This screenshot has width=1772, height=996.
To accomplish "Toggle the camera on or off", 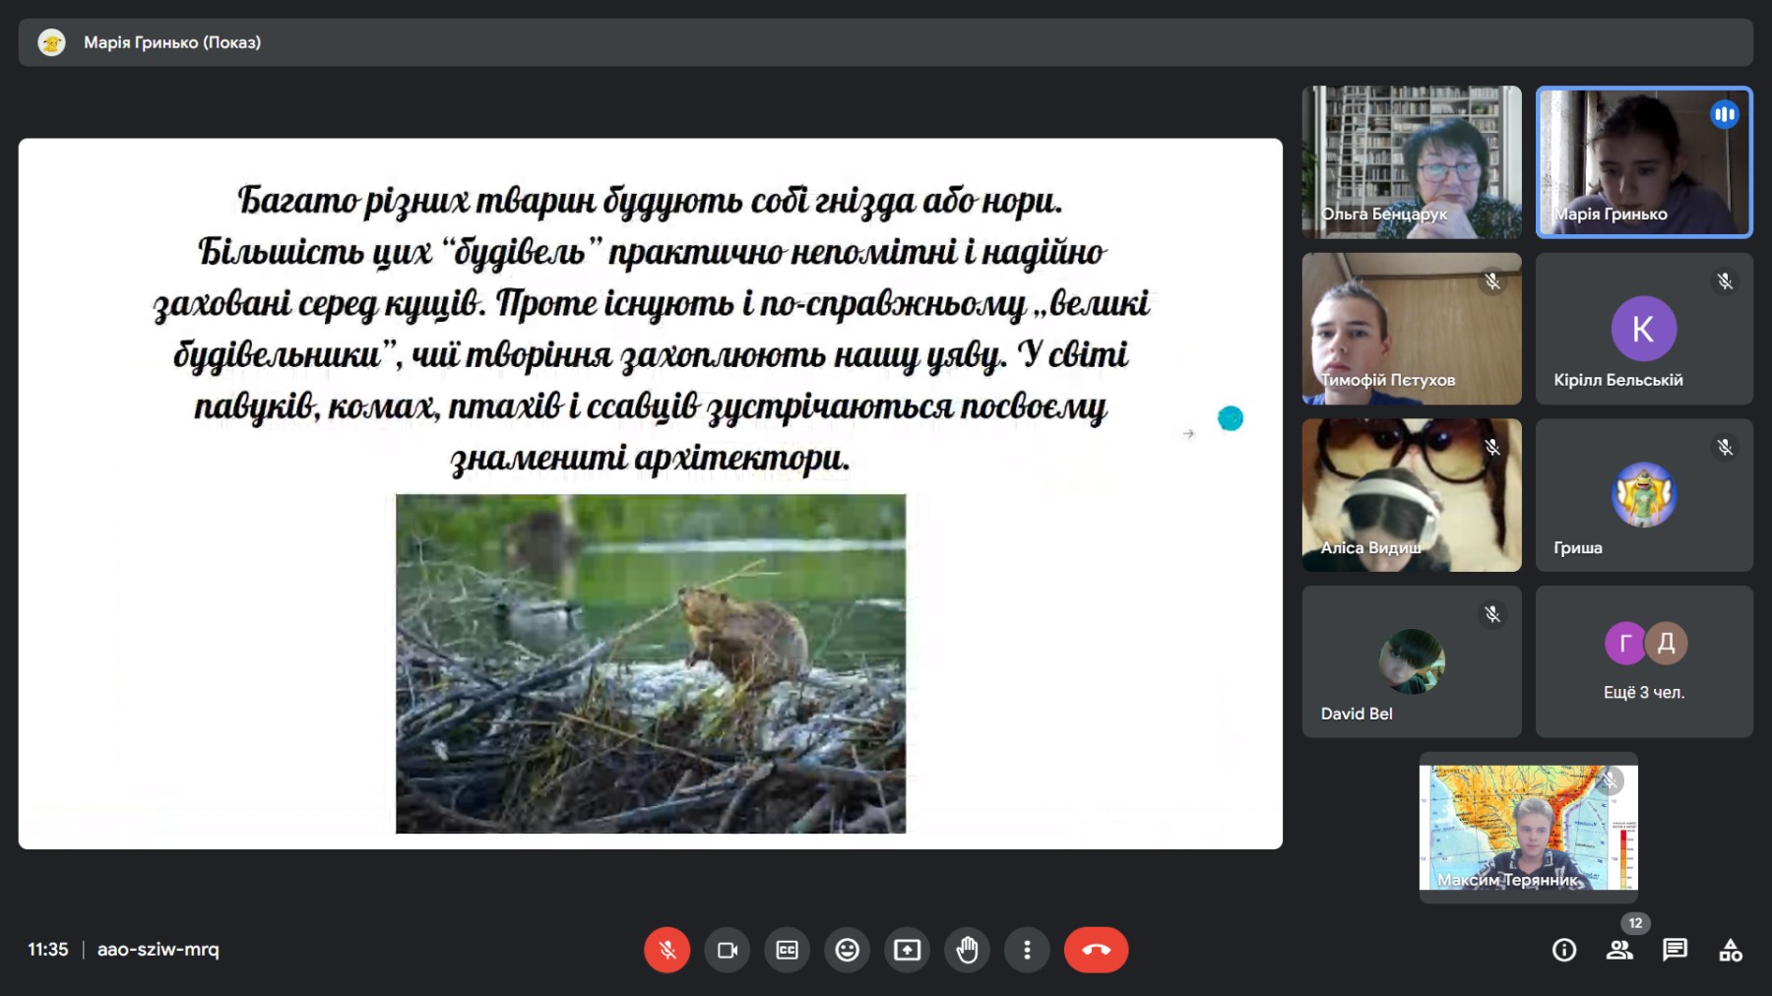I will tap(728, 950).
